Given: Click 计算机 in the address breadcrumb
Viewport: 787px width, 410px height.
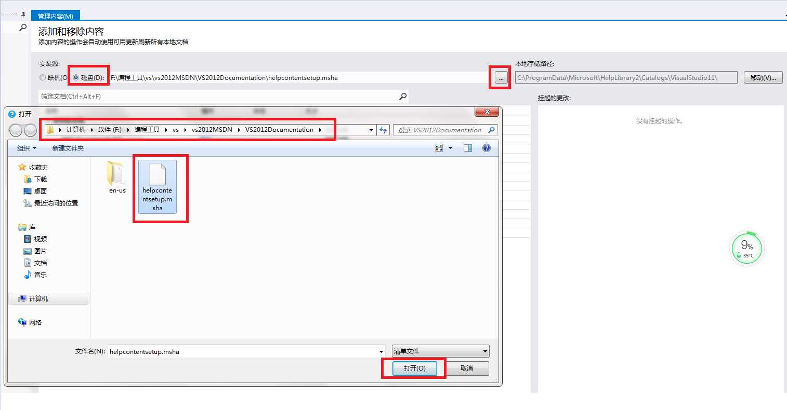Looking at the screenshot, I should [76, 130].
